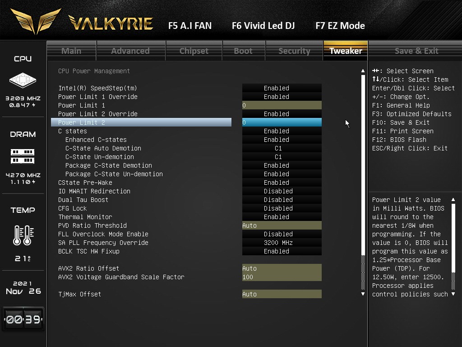Toggle BCLK TSC HW Fixup value
The image size is (462, 347).
pyautogui.click(x=282, y=251)
